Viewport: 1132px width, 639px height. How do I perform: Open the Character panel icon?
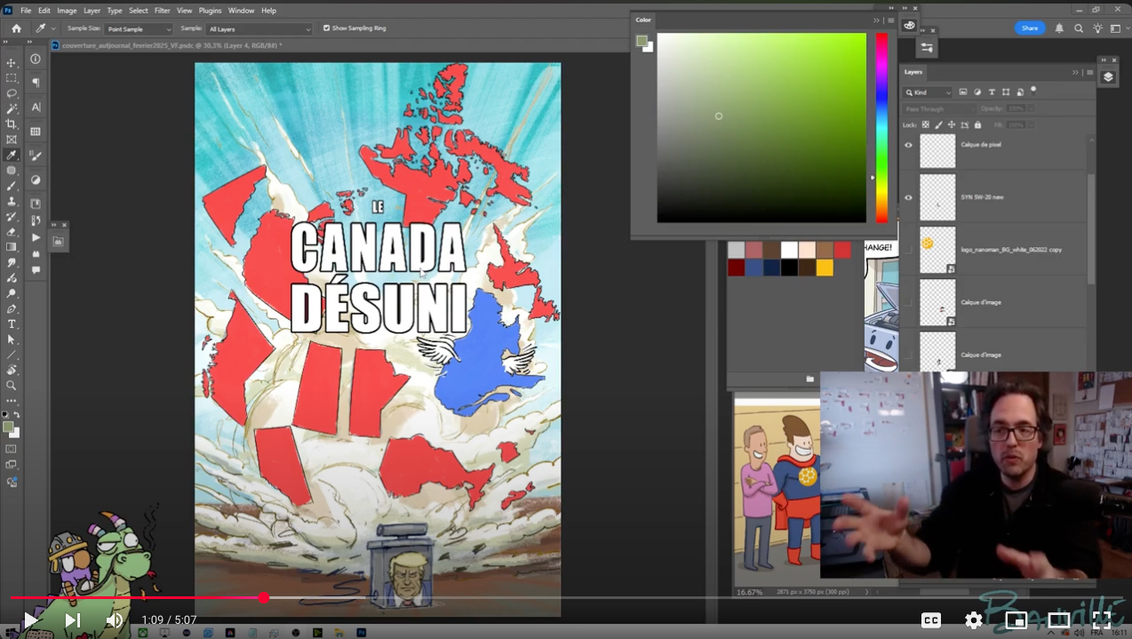point(36,107)
